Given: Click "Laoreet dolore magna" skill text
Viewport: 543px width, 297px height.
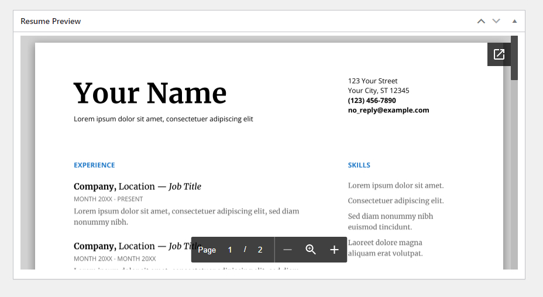Looking at the screenshot, I should [385, 243].
